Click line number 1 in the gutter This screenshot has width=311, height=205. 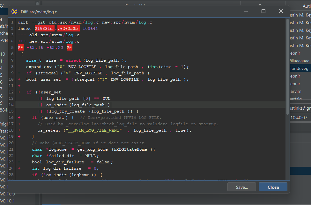12,22
